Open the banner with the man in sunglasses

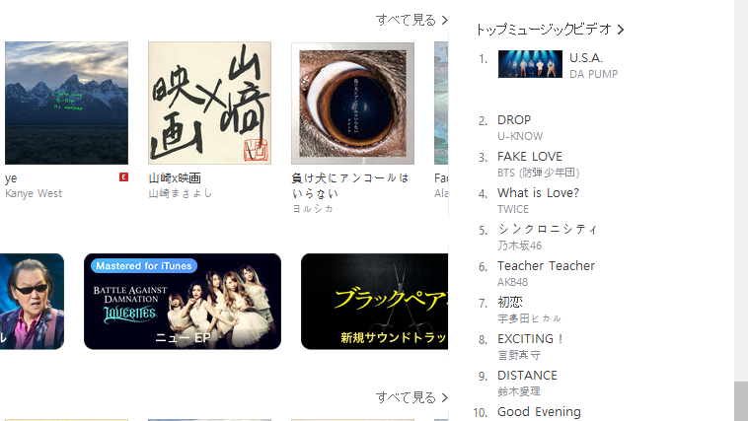click(x=32, y=302)
